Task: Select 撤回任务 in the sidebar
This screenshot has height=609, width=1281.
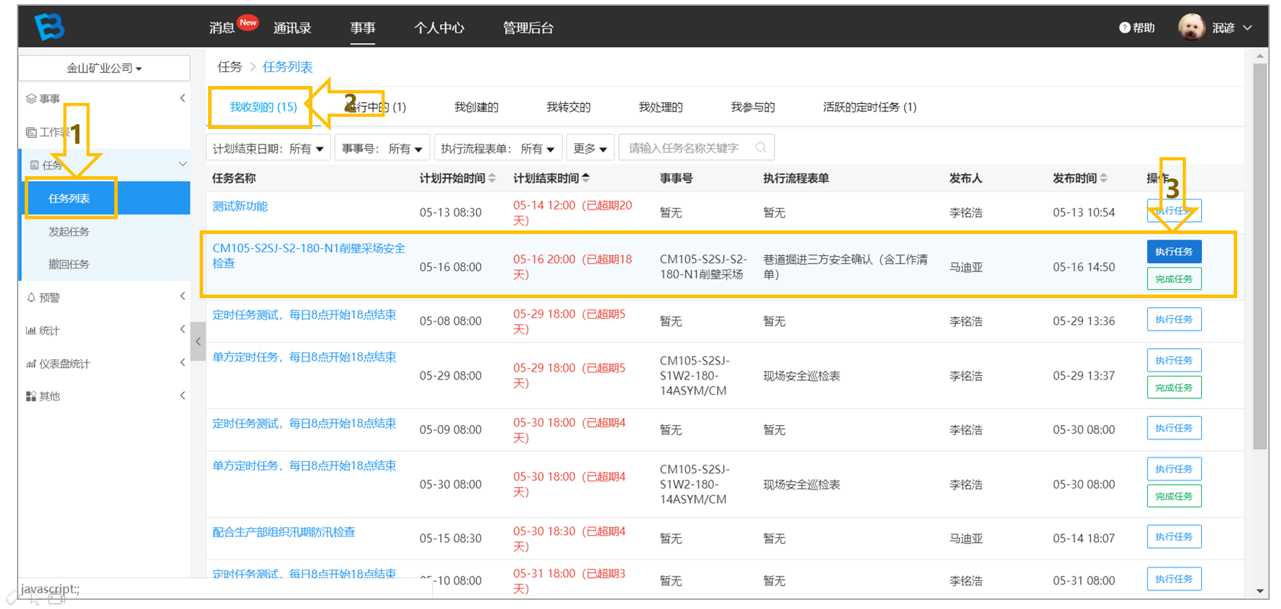Action: (69, 264)
